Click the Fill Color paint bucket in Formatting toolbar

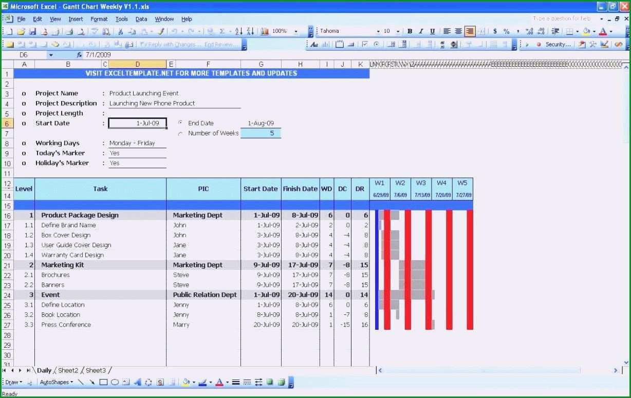point(586,31)
